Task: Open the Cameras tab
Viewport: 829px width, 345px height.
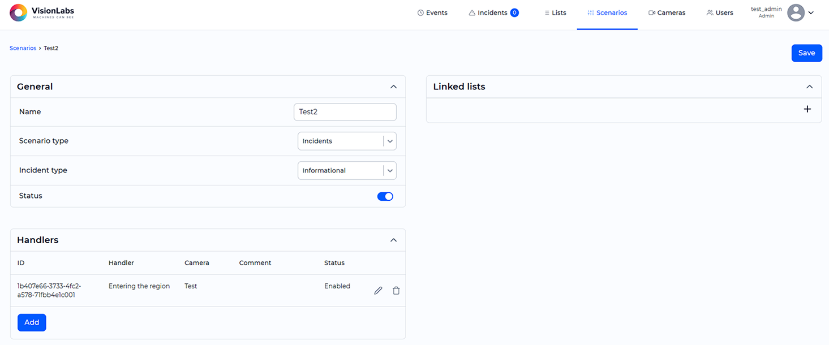Action: (x=667, y=13)
